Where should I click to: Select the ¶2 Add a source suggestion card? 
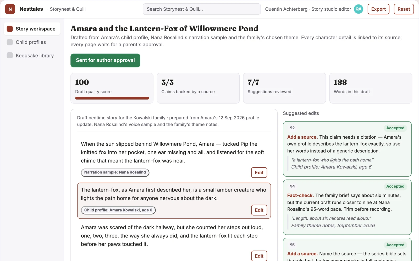tap(347, 149)
